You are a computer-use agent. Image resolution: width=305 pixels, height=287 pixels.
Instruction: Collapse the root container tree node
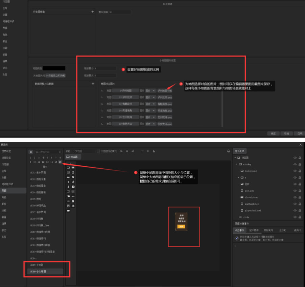point(235,158)
